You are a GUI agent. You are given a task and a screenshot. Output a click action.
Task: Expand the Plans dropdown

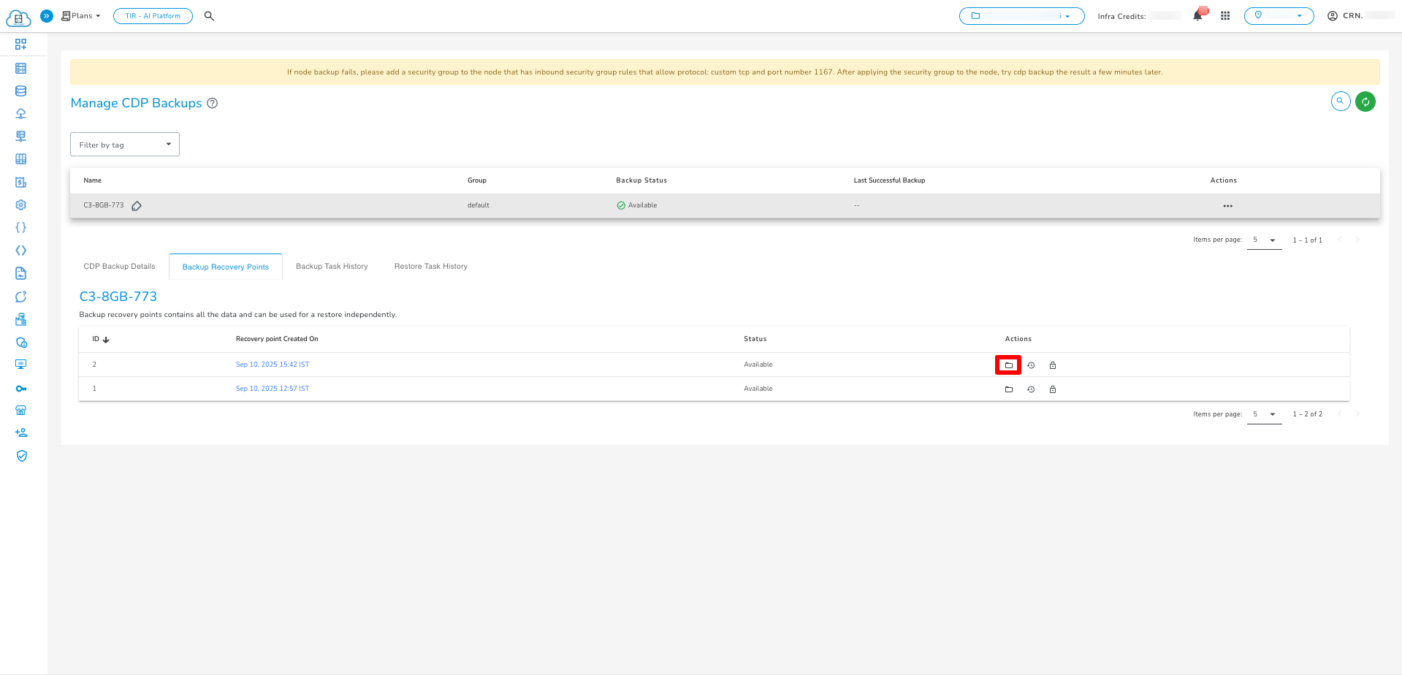[x=81, y=16]
